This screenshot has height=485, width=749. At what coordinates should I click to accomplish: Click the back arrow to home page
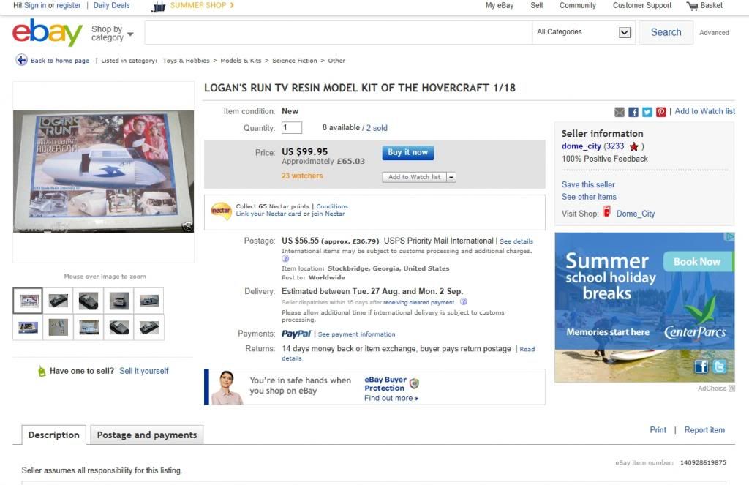22,61
